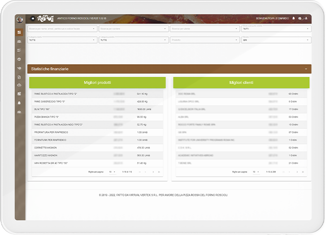
Task: Click the user avatar in top-left corner
Action: (x=20, y=20)
